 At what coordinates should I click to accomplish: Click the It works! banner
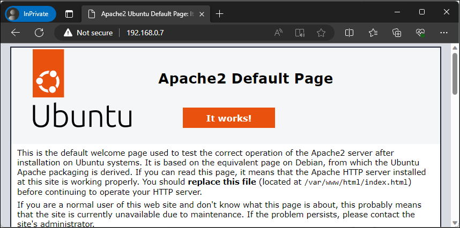pyautogui.click(x=229, y=118)
